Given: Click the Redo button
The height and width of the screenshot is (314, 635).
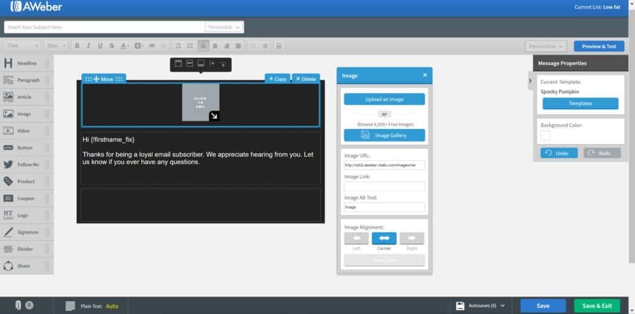Looking at the screenshot, I should pos(602,153).
